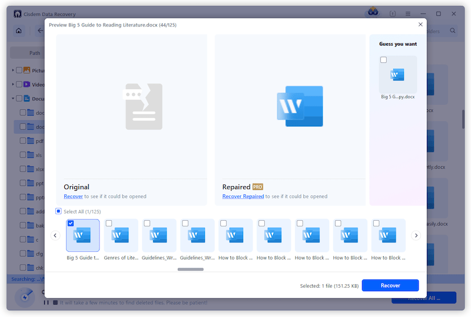Click the Pictures category icon

(26, 70)
